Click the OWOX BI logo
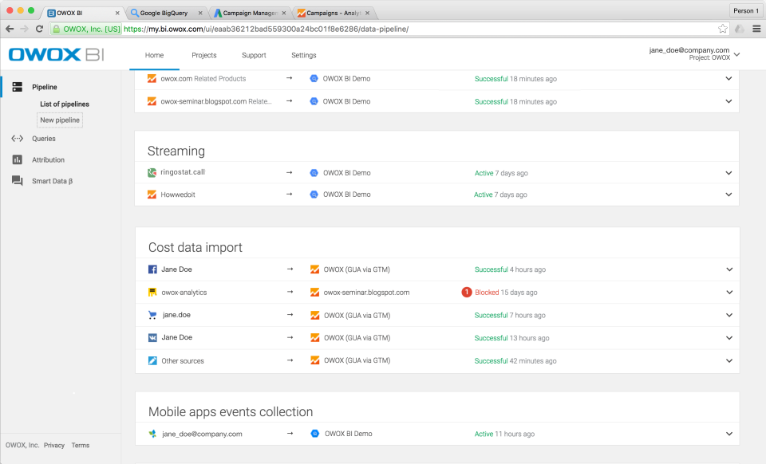The height and width of the screenshot is (464, 766). 56,54
